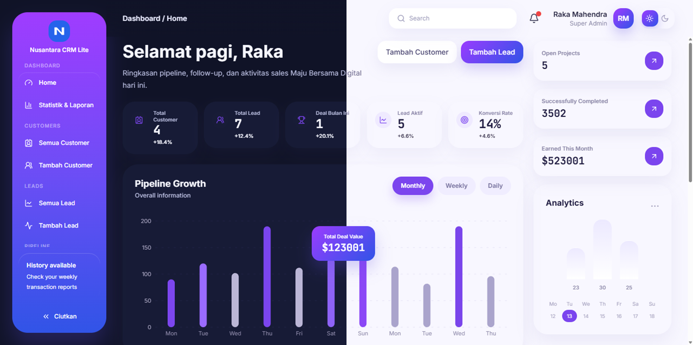693x345 pixels.
Task: Switch to light mode sun icon
Action: [x=650, y=18]
